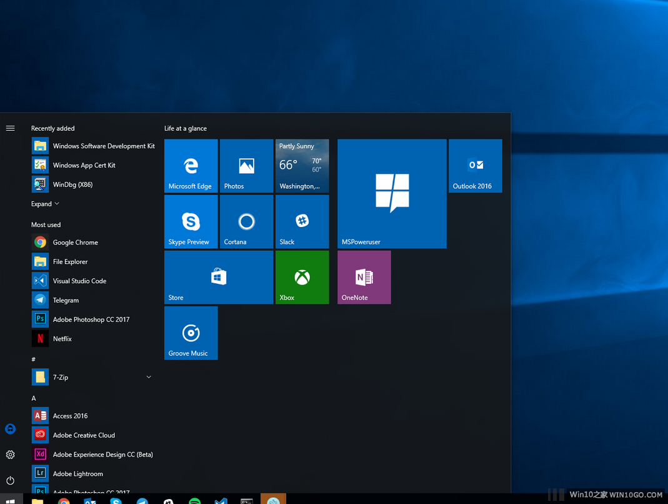Click the MSPoweruser large tile
Viewport: 668px width, 504px height.
[x=392, y=194]
